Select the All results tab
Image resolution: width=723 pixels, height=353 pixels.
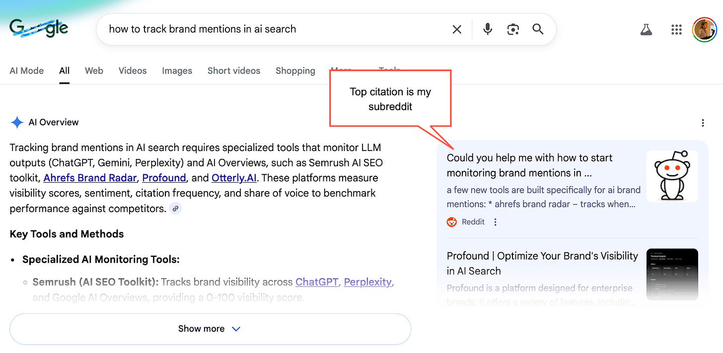tap(65, 71)
